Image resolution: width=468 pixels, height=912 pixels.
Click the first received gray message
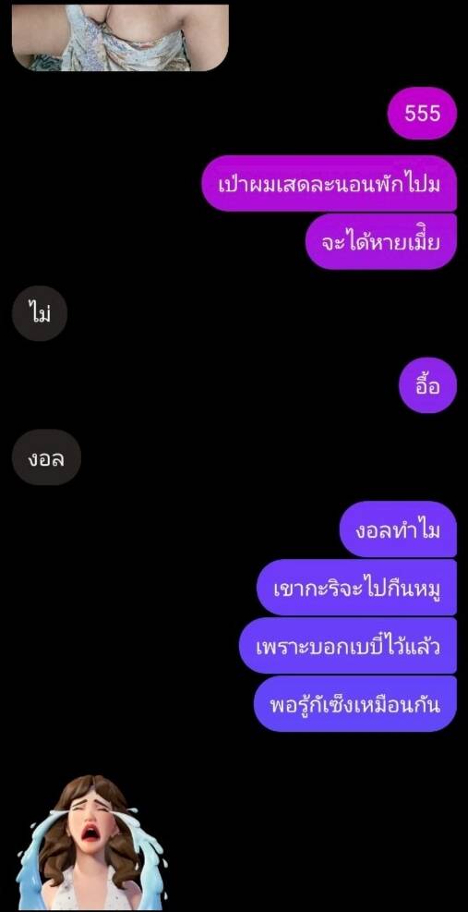[x=40, y=313]
